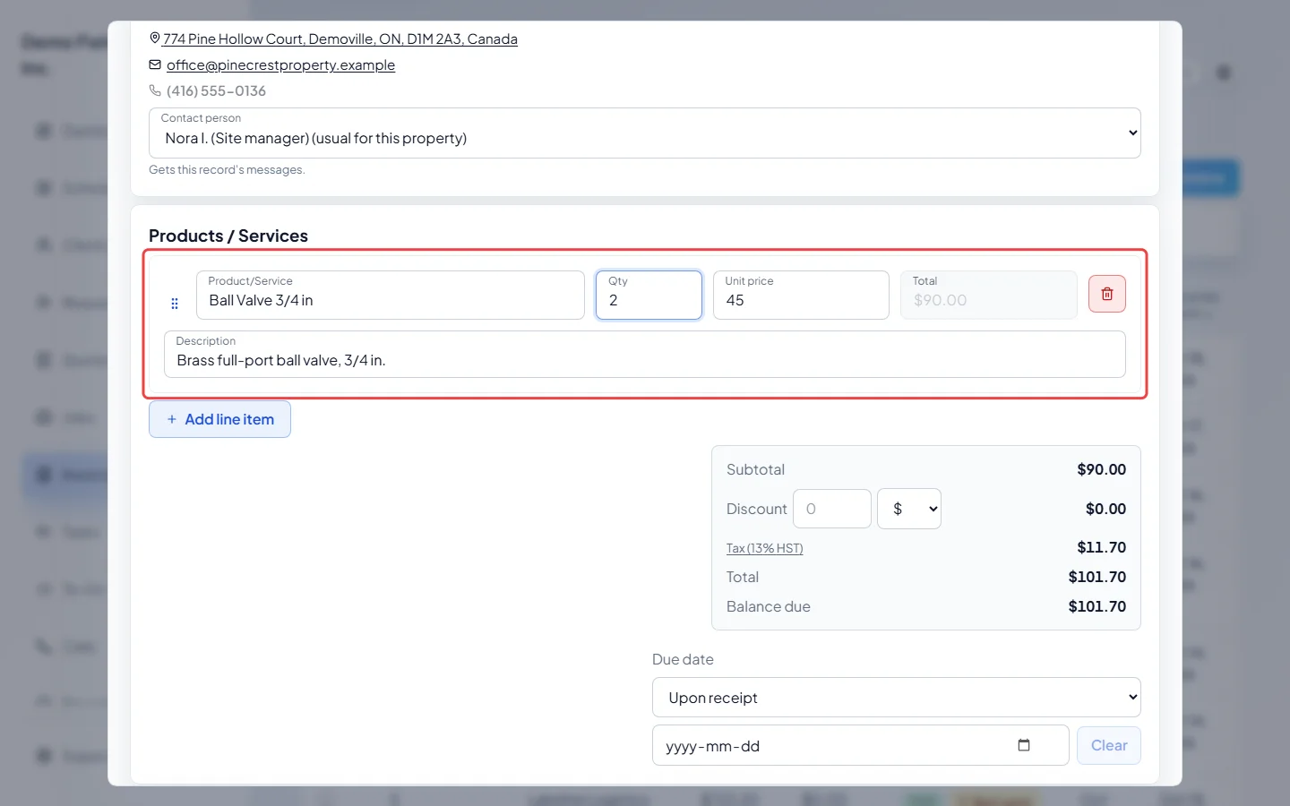Open the 774 Pine Hollow Court address link
The height and width of the screenshot is (806, 1290).
pos(340,39)
